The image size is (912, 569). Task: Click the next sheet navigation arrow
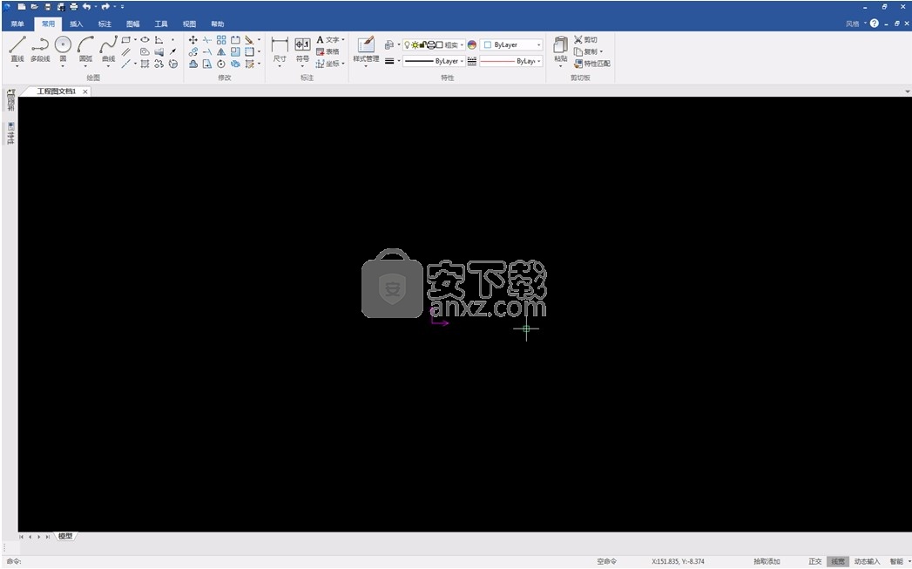point(39,537)
